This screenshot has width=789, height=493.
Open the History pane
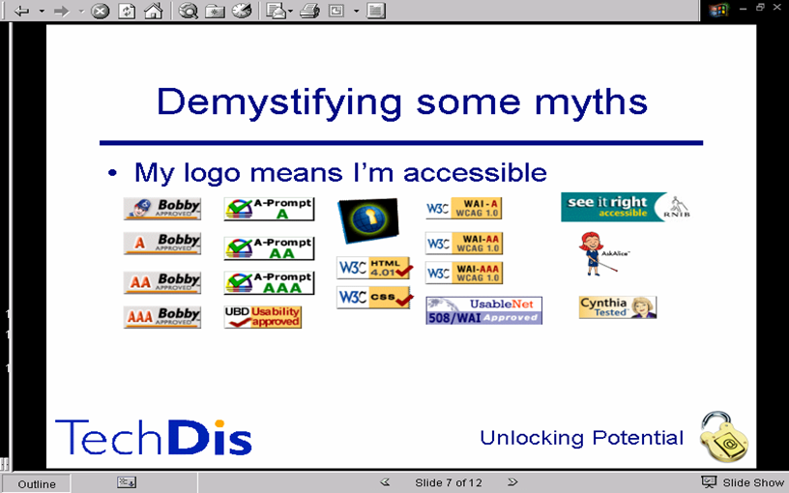click(x=242, y=11)
